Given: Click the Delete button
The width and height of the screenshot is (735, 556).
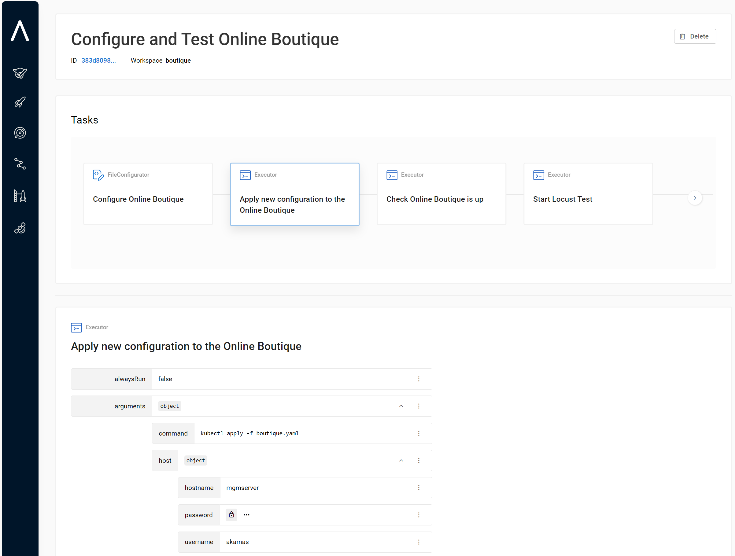Looking at the screenshot, I should [695, 37].
